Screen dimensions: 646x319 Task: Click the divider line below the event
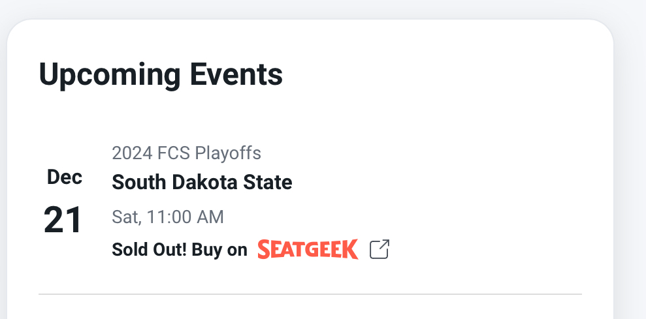(x=310, y=294)
